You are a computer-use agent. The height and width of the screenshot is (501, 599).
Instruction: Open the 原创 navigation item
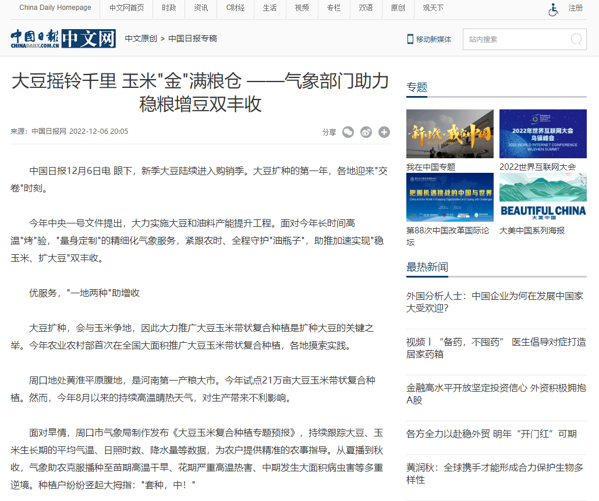398,8
